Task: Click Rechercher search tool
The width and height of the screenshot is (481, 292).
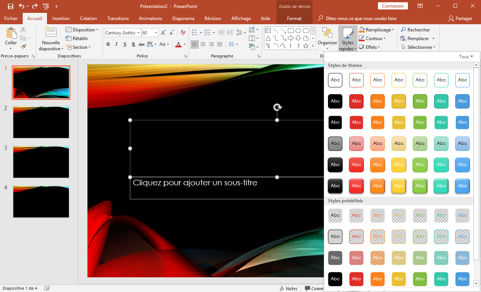Action: [x=415, y=30]
